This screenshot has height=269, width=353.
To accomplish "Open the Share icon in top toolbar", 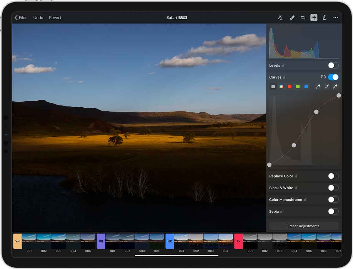I will click(325, 18).
